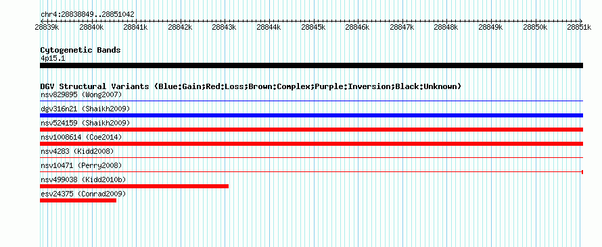Click the 28844k ruler tick label
The height and width of the screenshot is (247, 602).
[x=269, y=27]
